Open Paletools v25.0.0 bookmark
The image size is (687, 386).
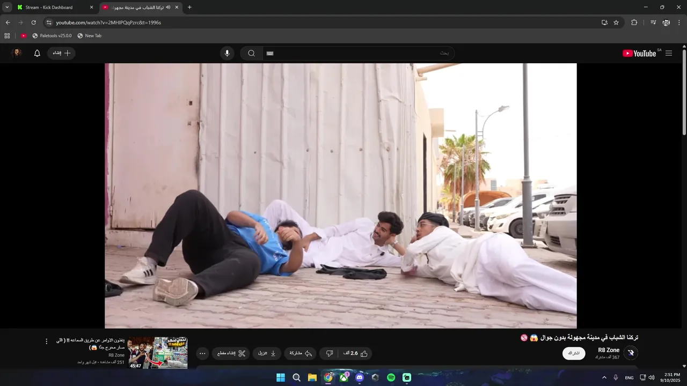point(52,36)
